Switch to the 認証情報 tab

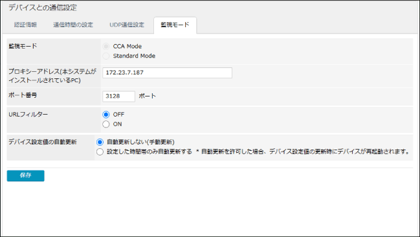pyautogui.click(x=25, y=25)
